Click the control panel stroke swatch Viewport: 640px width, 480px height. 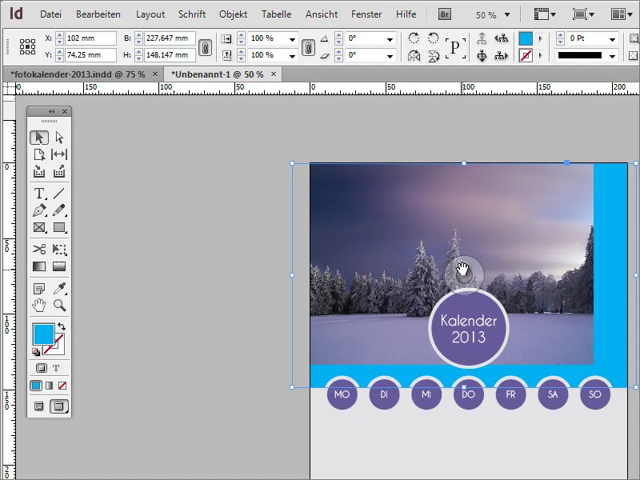[526, 55]
